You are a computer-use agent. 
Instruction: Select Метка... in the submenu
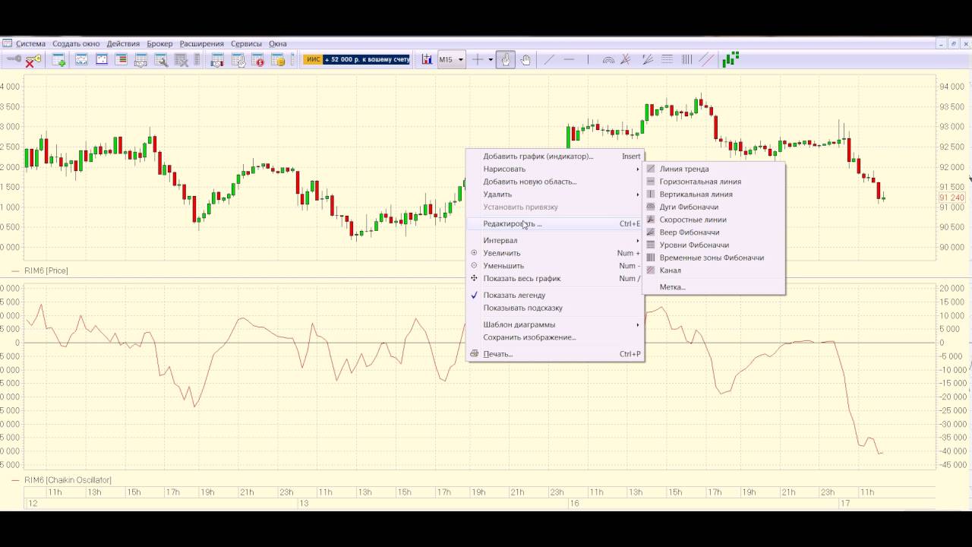[713, 287]
